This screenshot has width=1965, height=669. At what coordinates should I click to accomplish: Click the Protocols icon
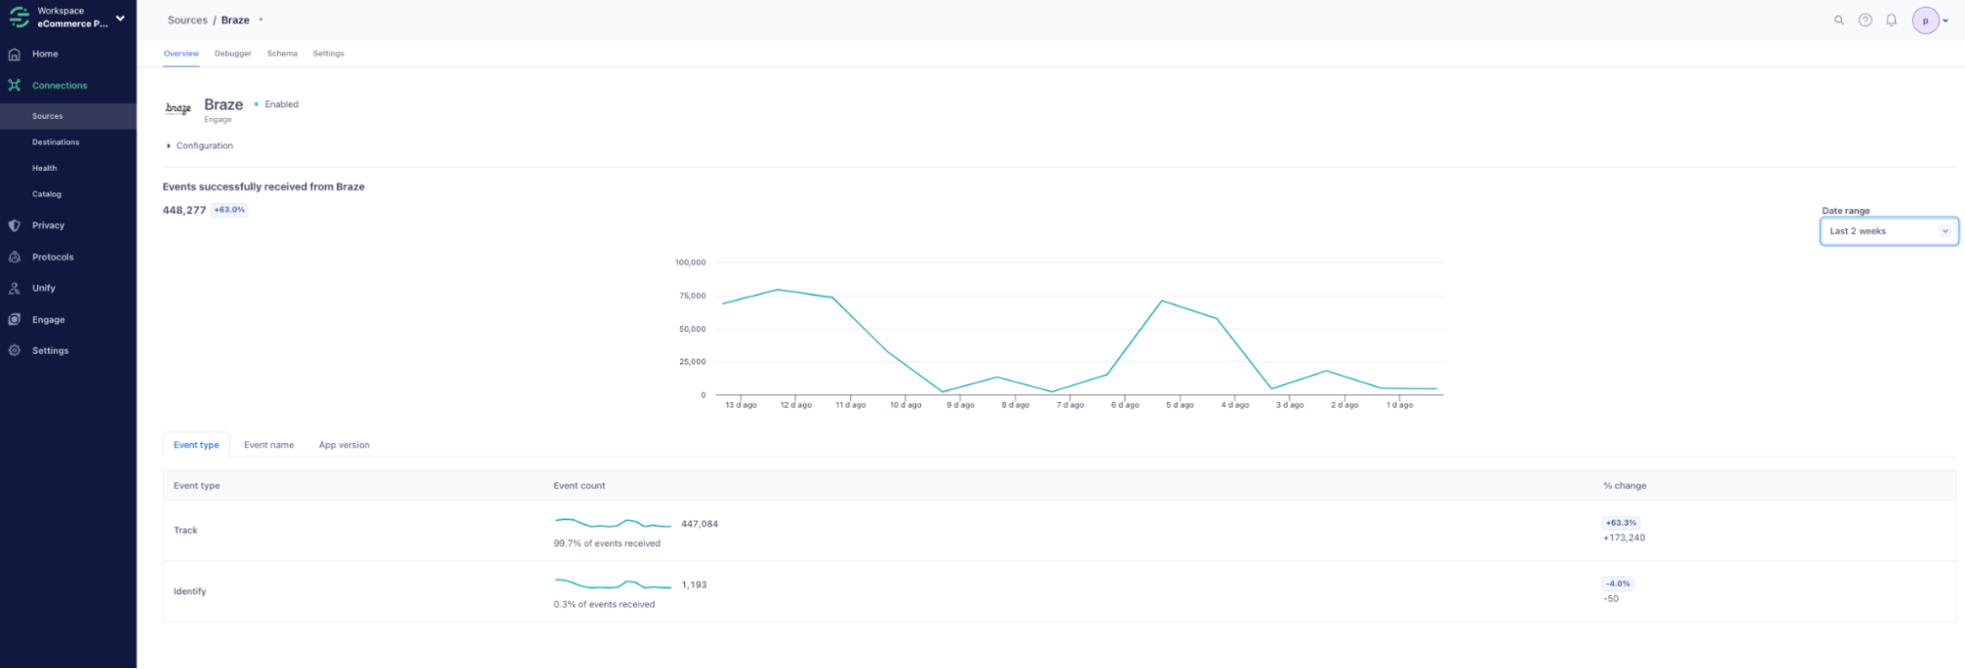tap(14, 256)
